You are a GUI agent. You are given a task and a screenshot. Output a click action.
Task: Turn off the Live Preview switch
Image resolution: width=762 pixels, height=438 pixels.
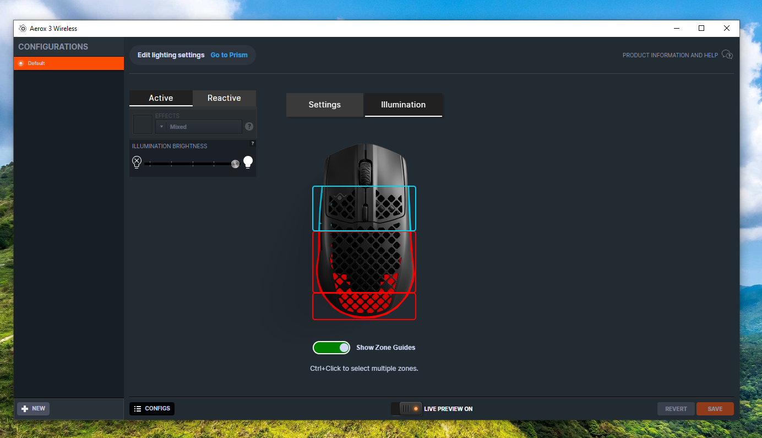tap(406, 409)
